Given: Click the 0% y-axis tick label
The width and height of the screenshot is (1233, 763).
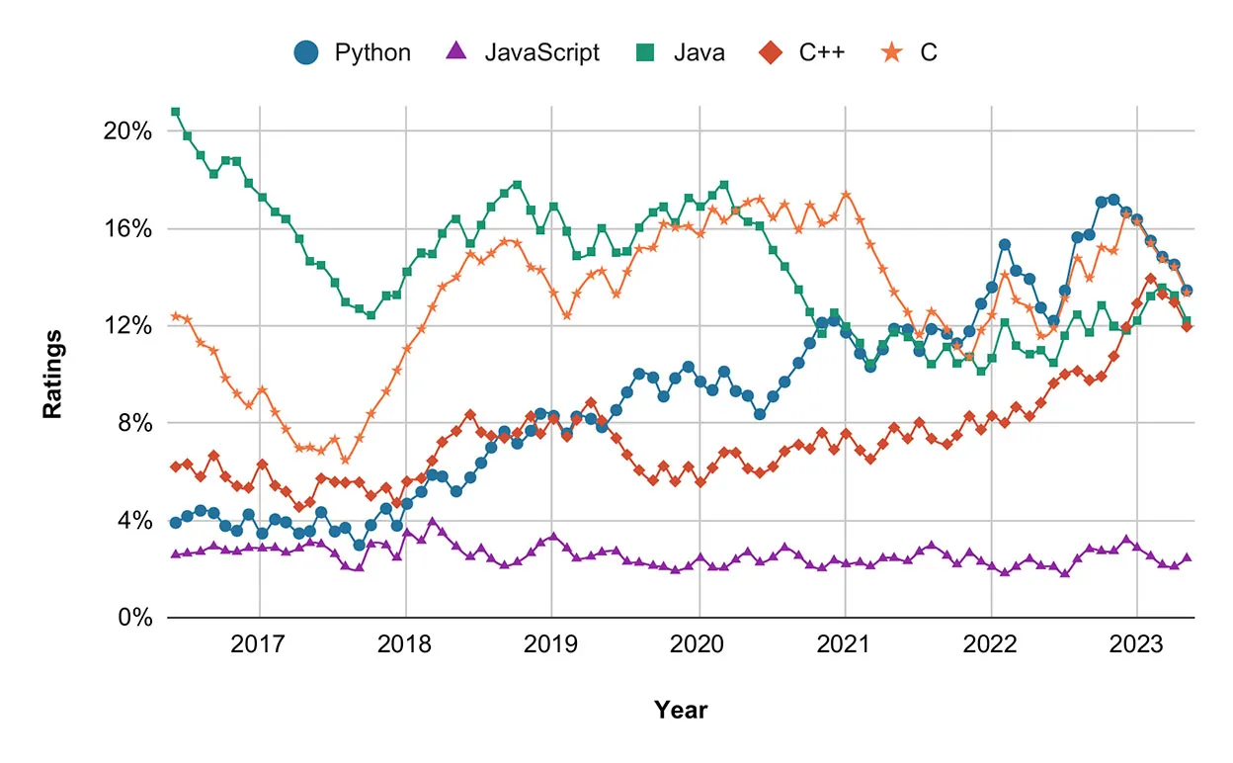Looking at the screenshot, I should pos(136,618).
